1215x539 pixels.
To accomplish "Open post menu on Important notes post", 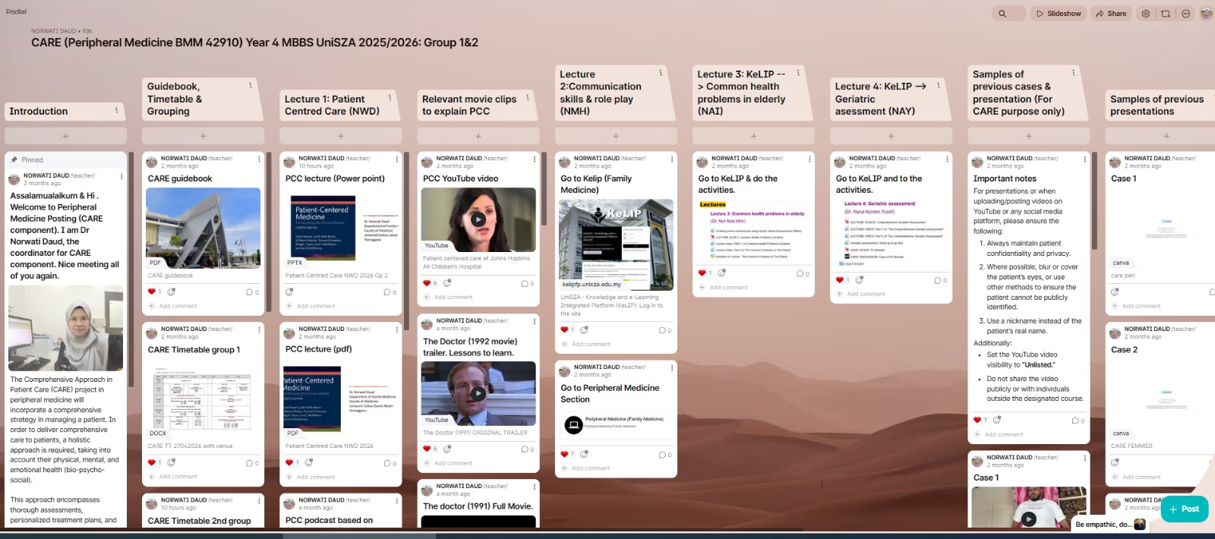I will (1084, 159).
